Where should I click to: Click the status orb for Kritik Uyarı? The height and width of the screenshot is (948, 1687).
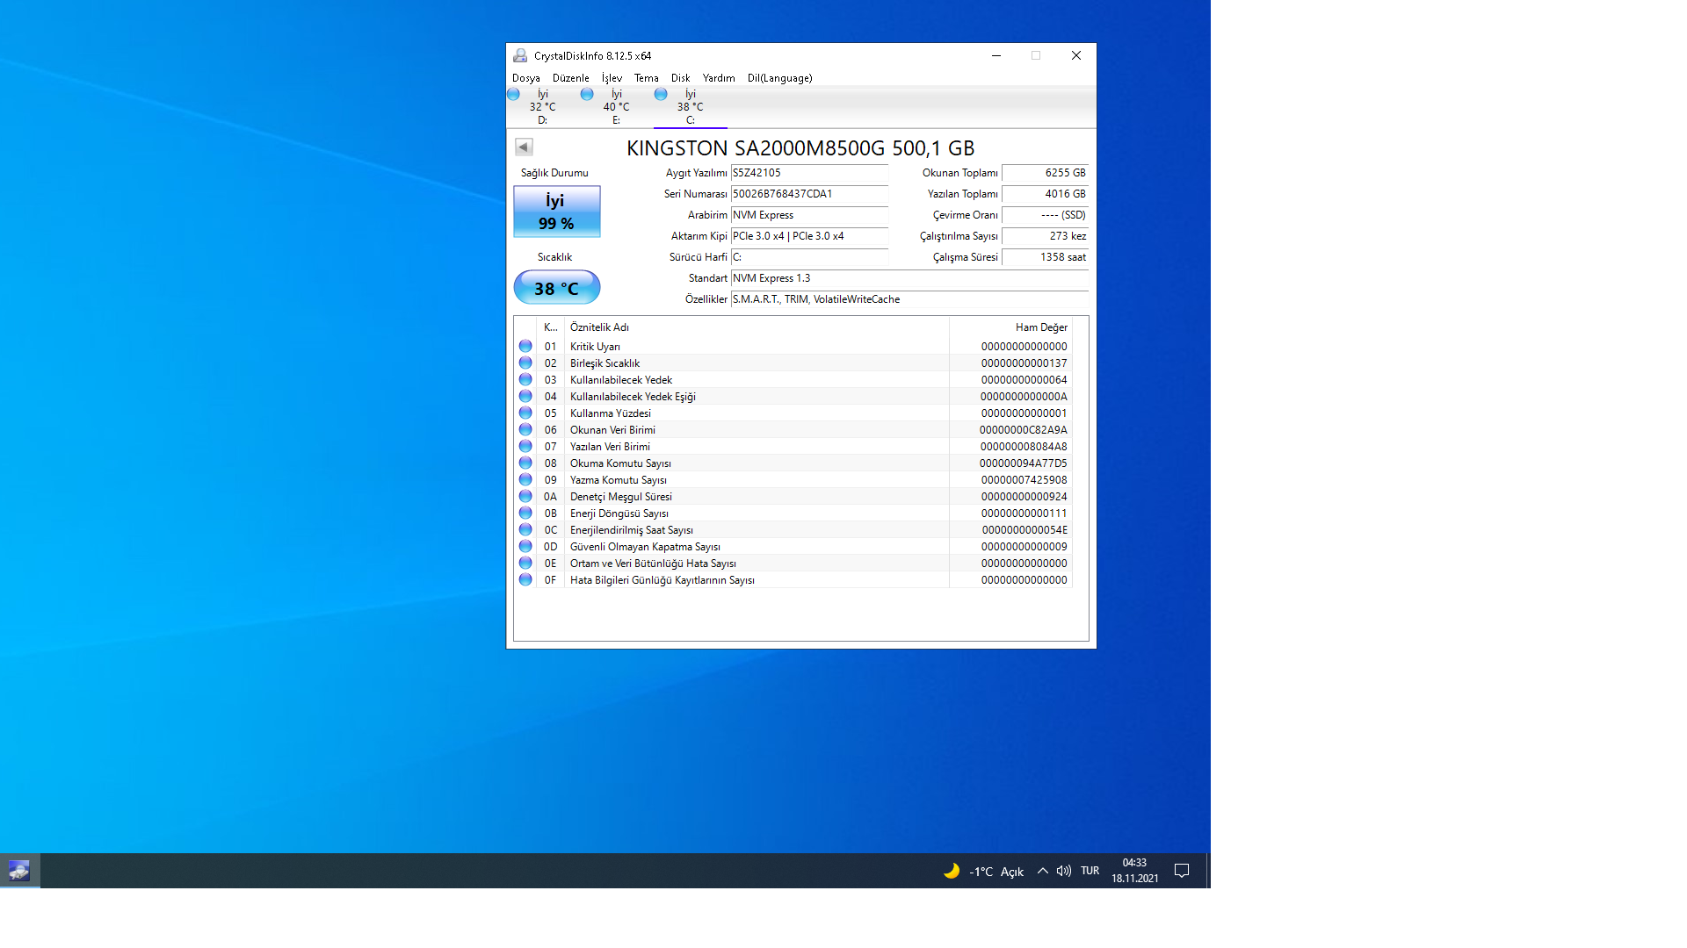tap(525, 346)
